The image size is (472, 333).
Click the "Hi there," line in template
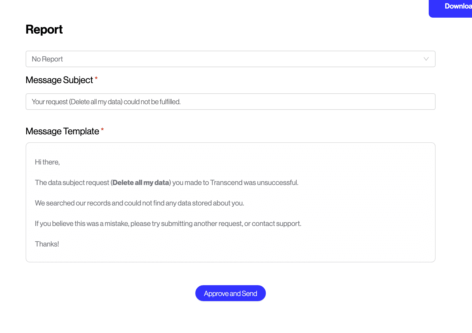(x=47, y=162)
